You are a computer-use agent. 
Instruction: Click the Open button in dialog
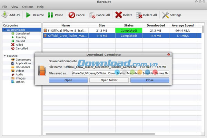tap(68, 80)
